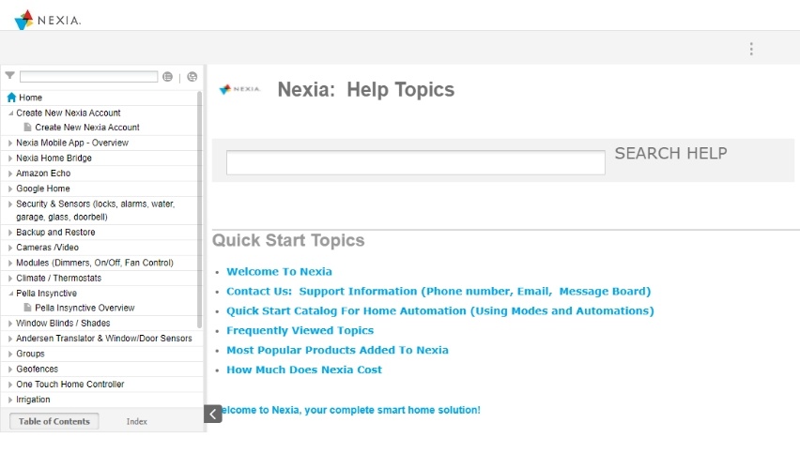The image size is (800, 453).
Task: Open How Much Does Nexia Cost link
Action: pos(304,370)
